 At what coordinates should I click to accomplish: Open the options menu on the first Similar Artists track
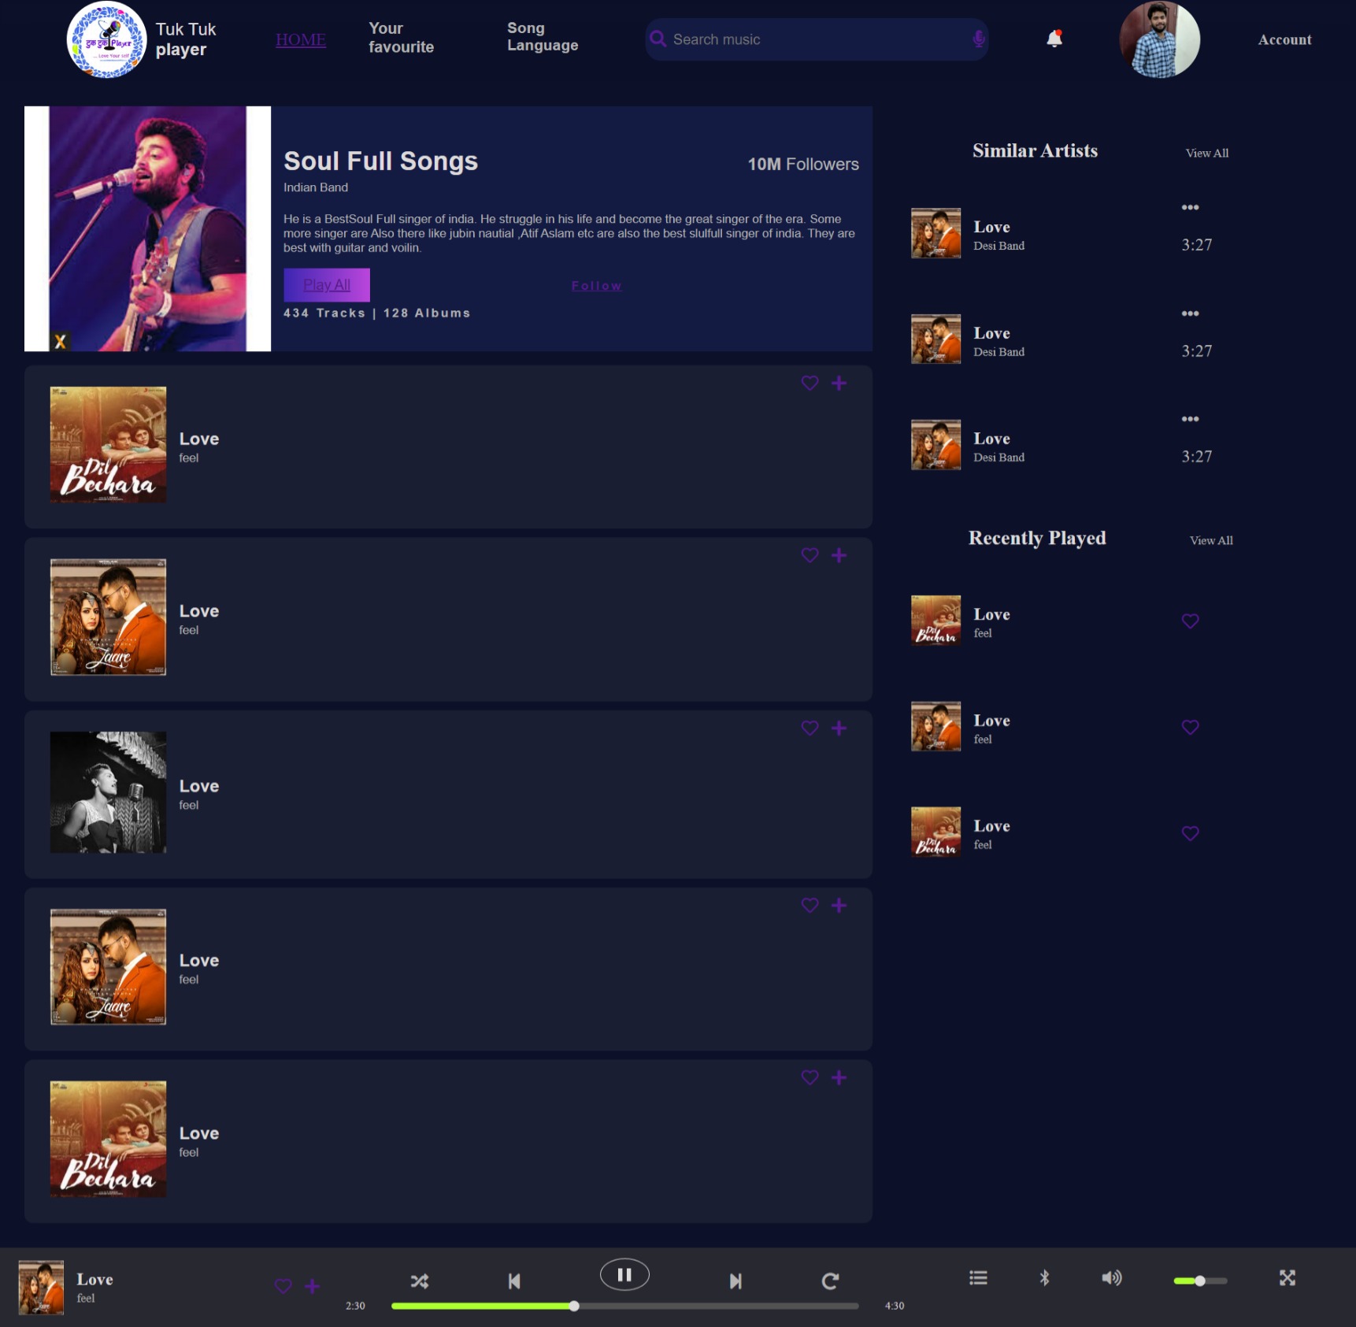1190,207
